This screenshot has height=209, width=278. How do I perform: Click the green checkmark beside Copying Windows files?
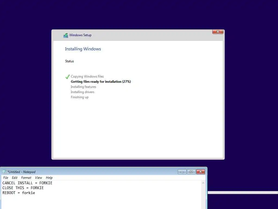tap(67, 77)
